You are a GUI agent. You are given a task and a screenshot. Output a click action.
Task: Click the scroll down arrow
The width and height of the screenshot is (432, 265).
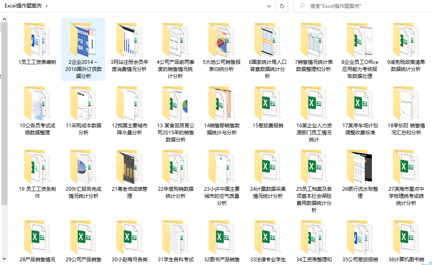tap(4, 259)
